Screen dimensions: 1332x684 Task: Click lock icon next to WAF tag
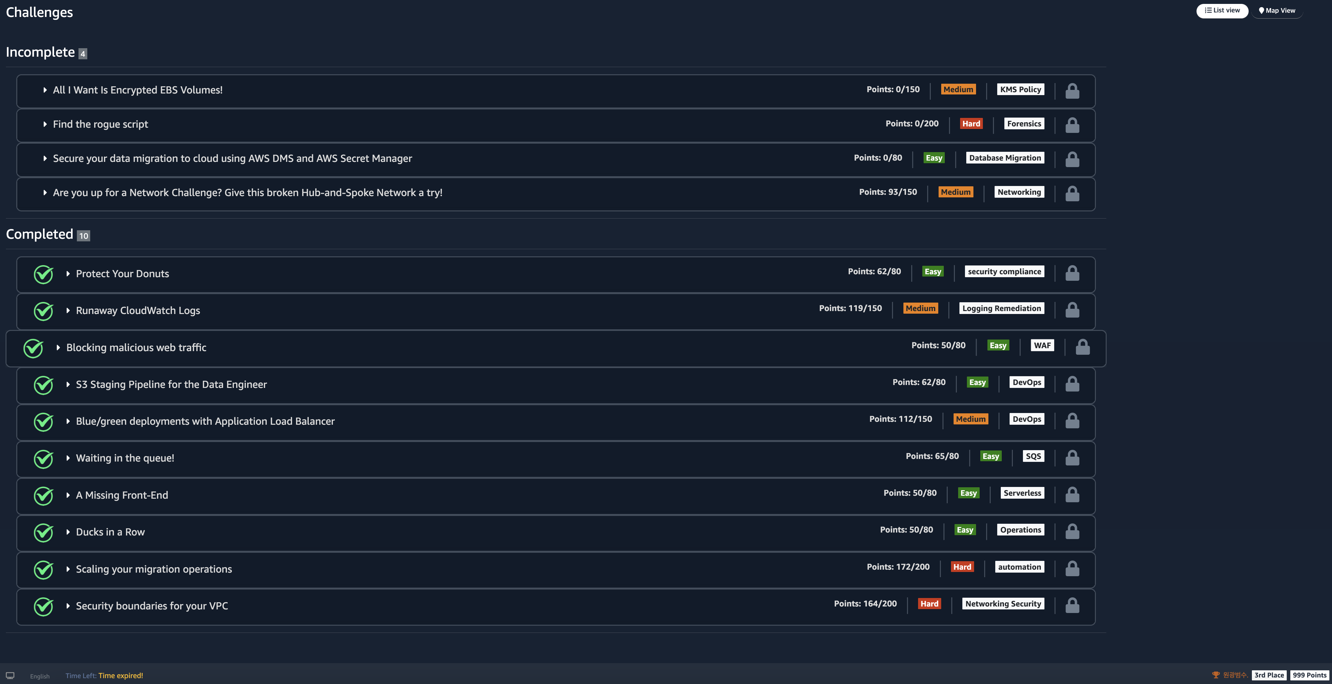(1082, 347)
